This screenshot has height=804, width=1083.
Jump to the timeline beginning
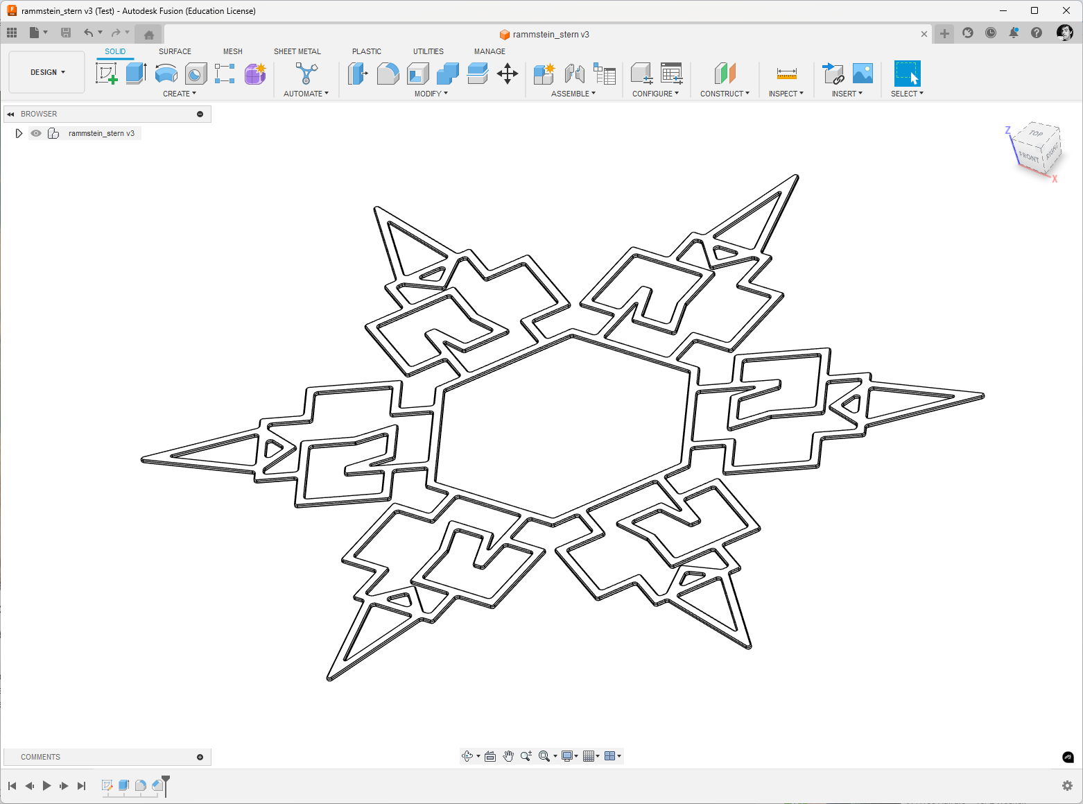12,786
